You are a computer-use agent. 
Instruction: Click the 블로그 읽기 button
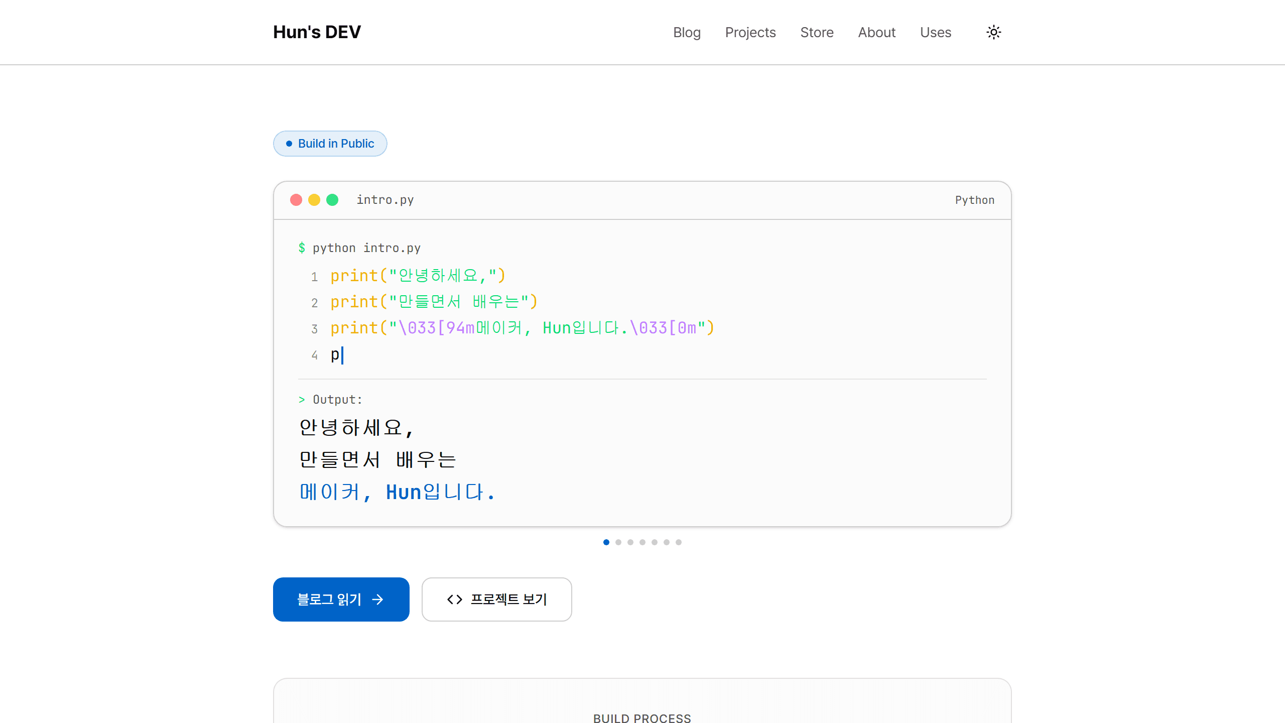tap(341, 599)
